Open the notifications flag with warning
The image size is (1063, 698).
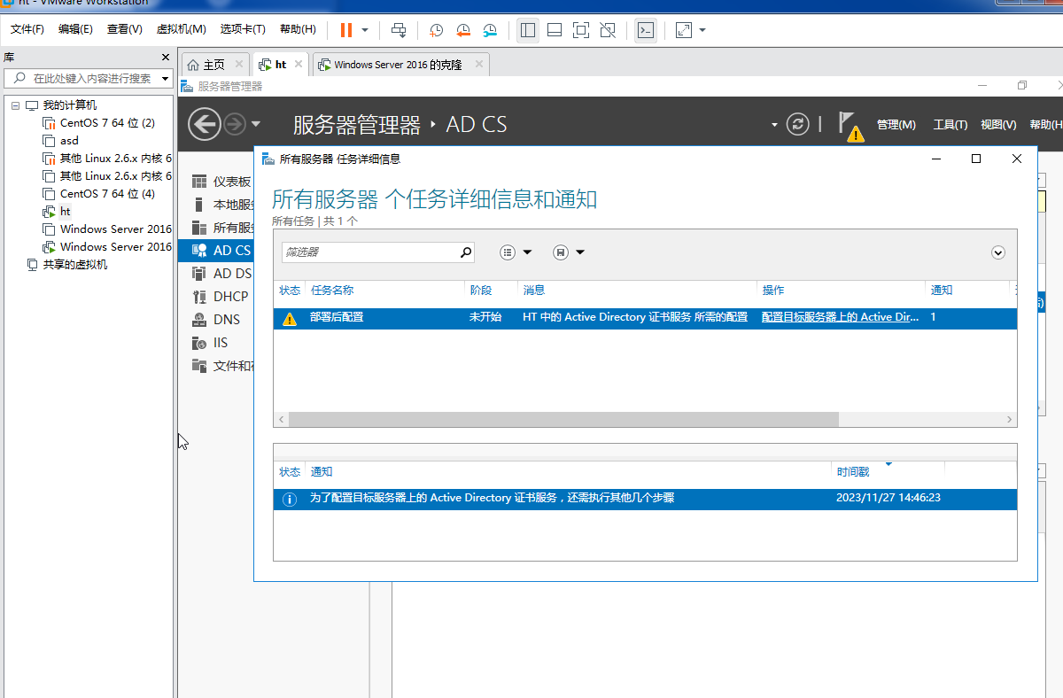(x=850, y=126)
